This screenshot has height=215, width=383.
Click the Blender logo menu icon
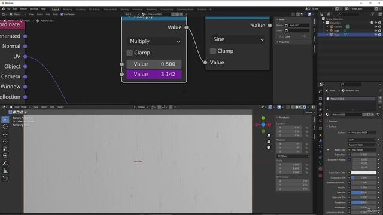3,9
